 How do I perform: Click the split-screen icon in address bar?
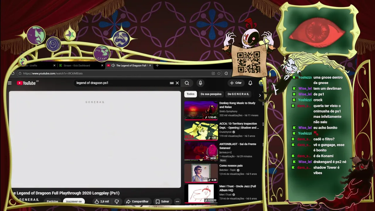coord(213,73)
